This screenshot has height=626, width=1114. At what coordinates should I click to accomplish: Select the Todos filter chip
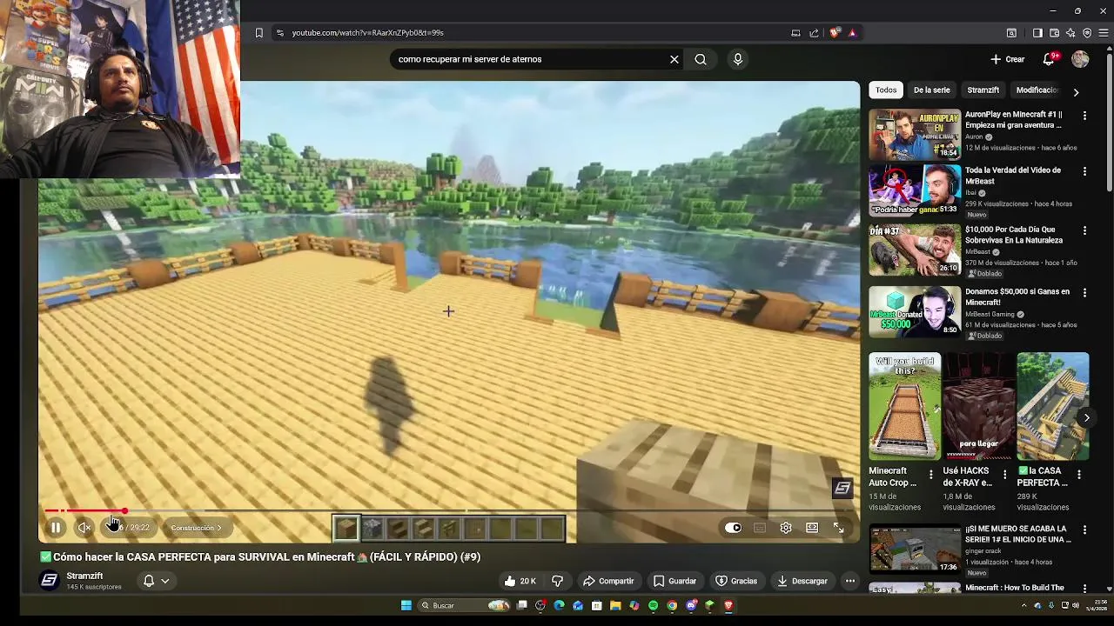[886, 90]
